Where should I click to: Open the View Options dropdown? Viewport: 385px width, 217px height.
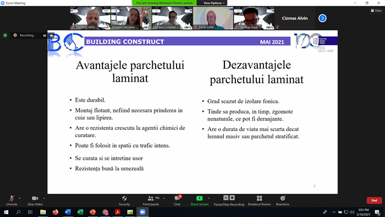click(x=214, y=3)
